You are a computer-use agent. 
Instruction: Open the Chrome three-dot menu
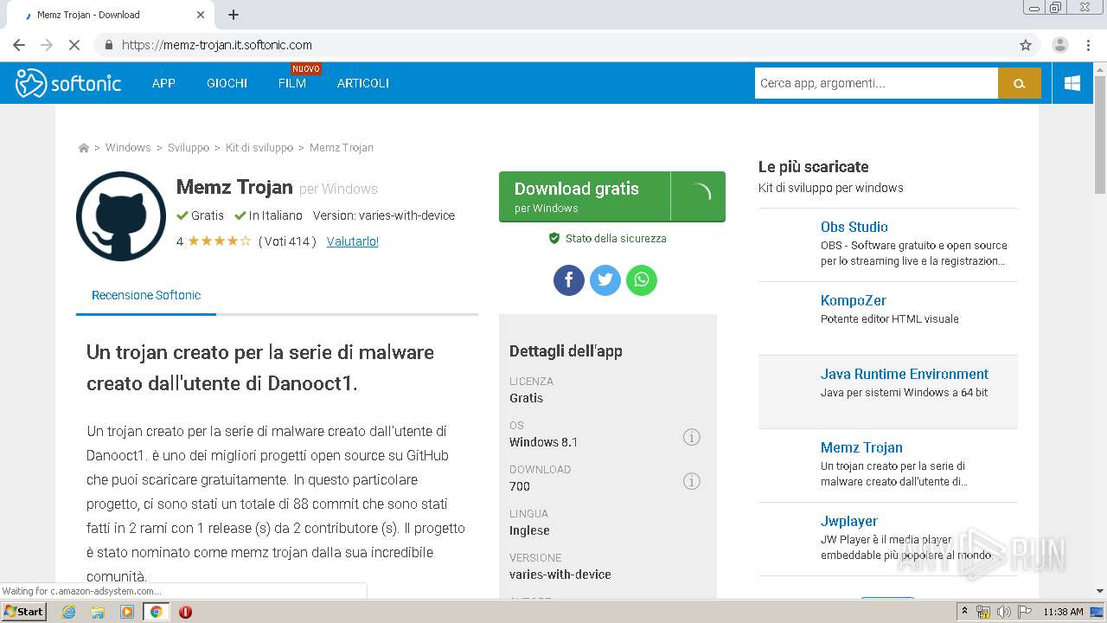1088,45
